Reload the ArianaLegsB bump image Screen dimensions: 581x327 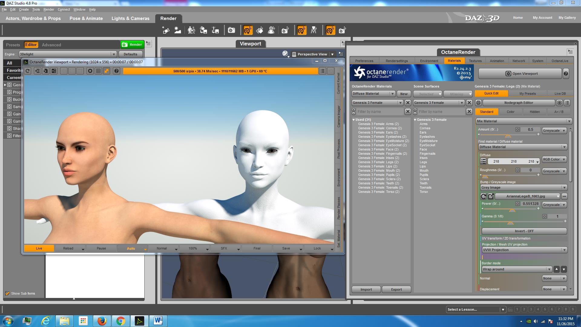click(484, 197)
